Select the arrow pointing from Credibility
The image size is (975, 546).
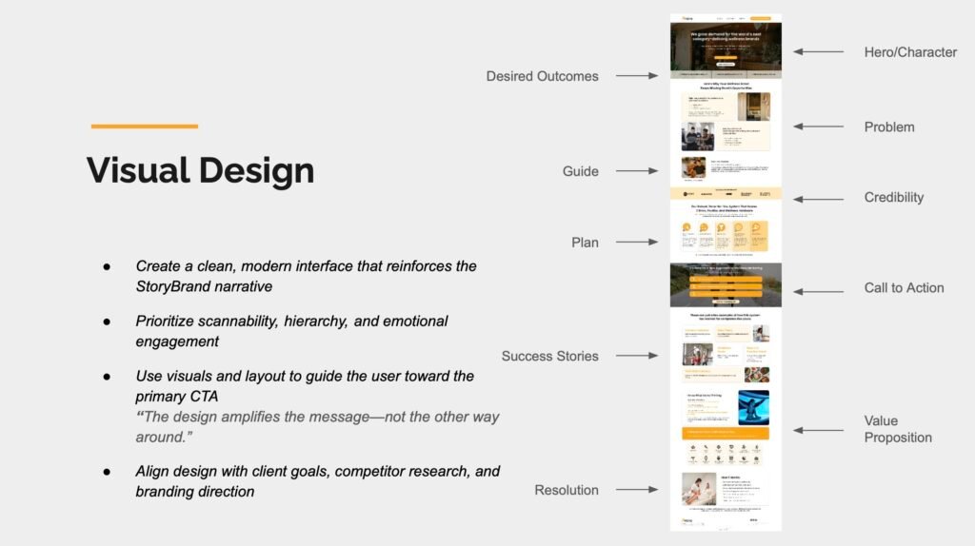coord(818,199)
